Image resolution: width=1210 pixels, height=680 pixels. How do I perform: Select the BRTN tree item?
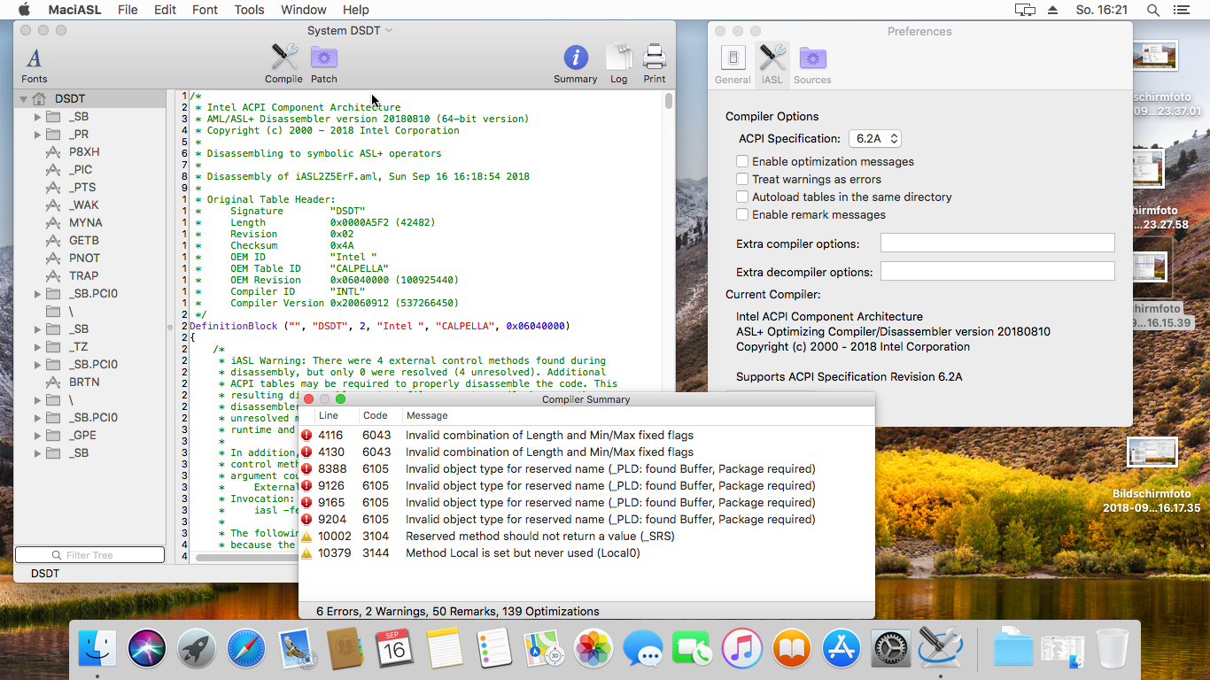(84, 382)
